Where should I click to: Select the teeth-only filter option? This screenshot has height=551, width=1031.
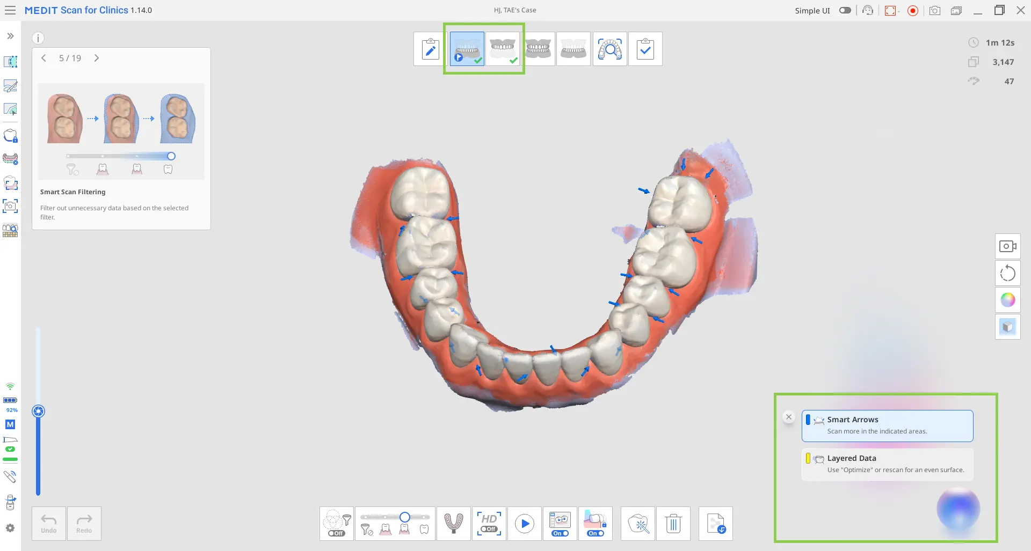pyautogui.click(x=424, y=530)
